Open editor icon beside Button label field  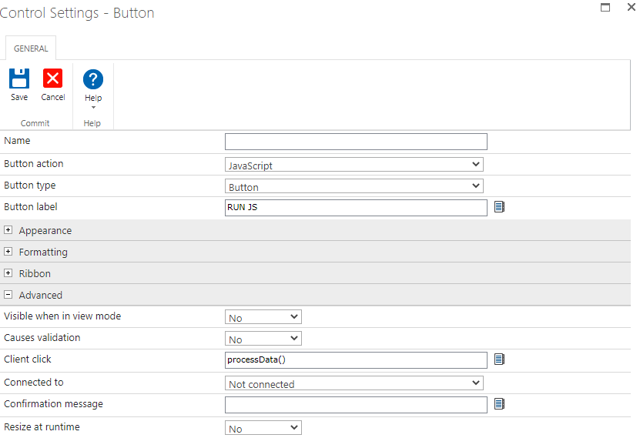coord(499,207)
